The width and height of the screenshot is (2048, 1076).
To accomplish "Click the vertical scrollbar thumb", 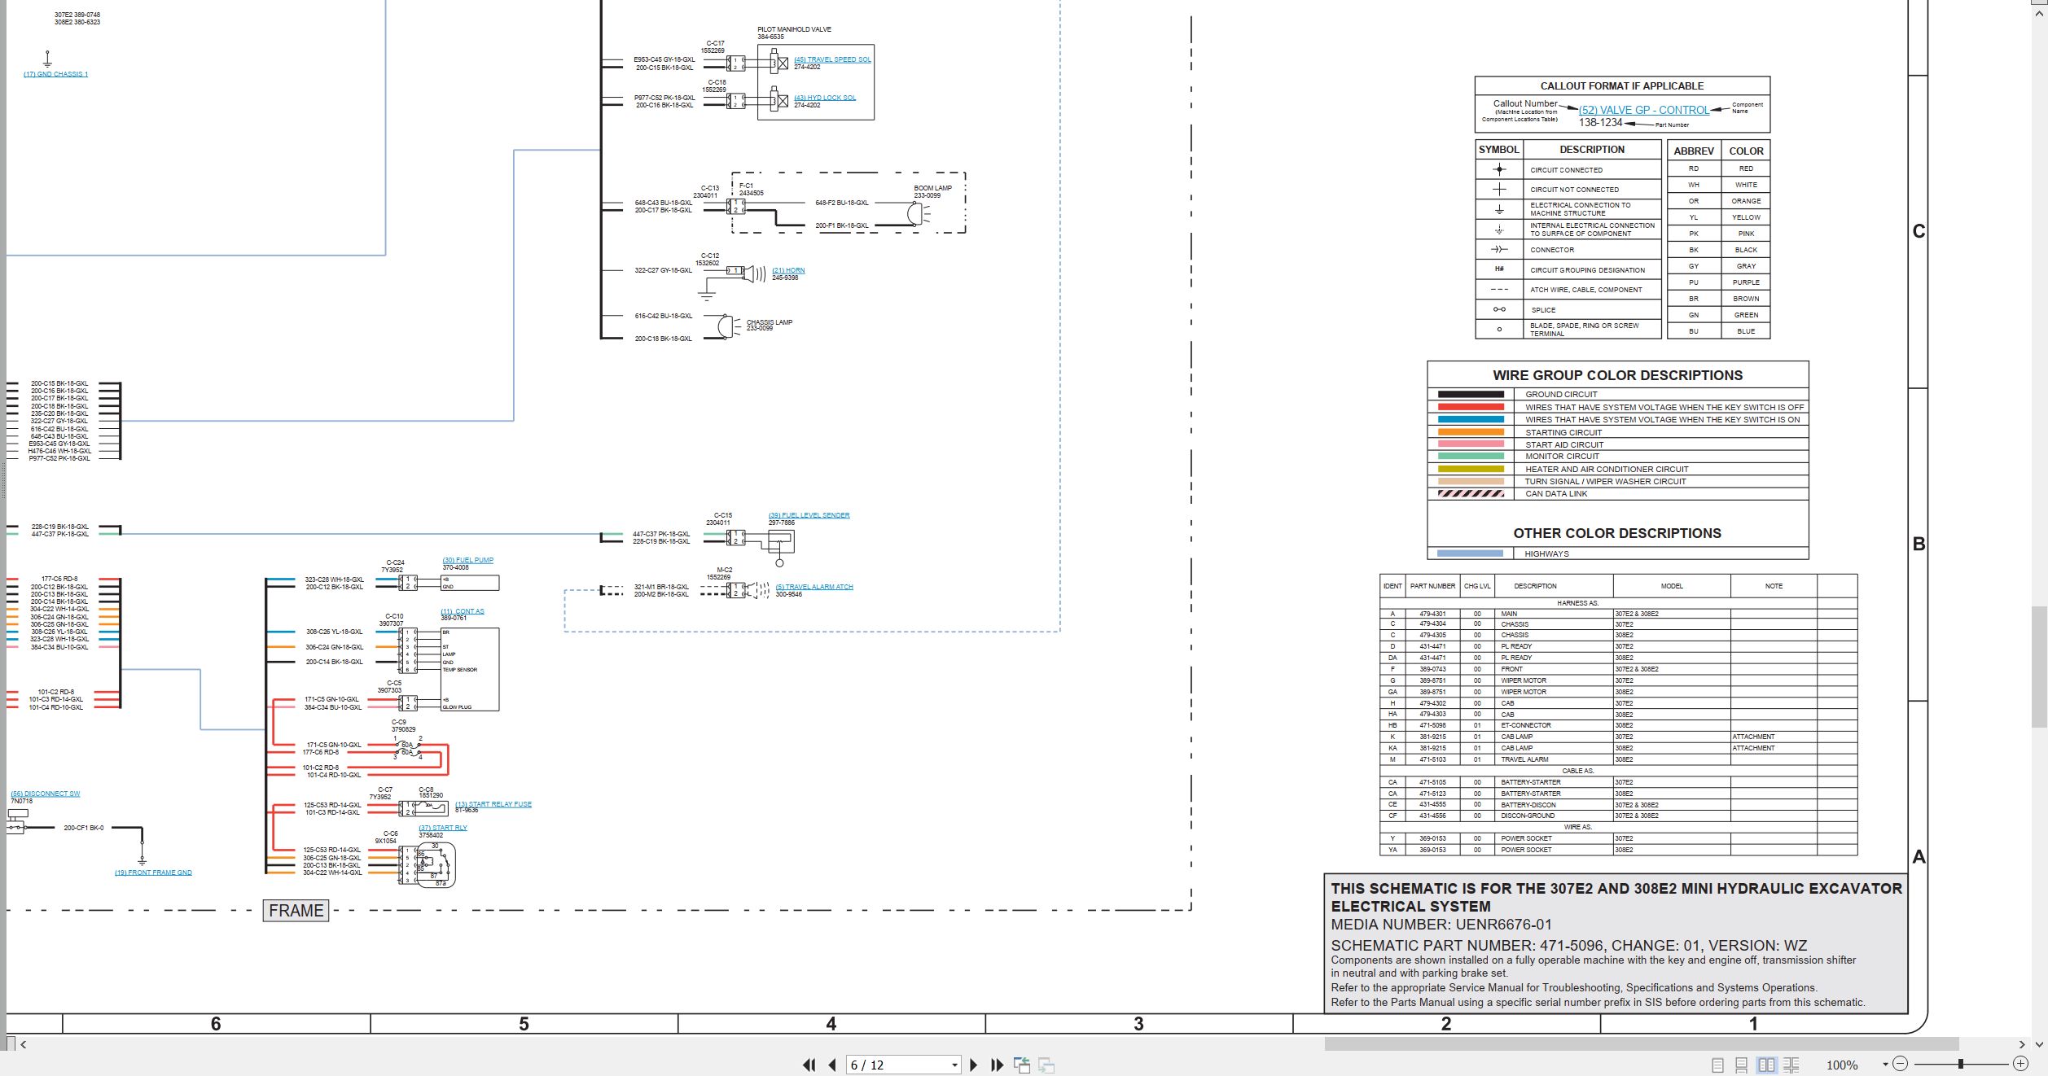I will (x=2040, y=667).
